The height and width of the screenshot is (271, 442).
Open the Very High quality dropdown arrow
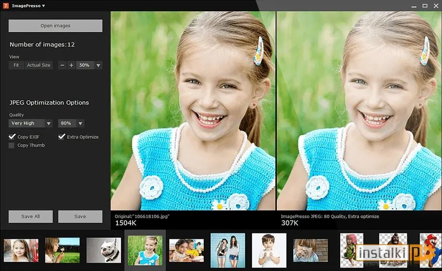coord(48,123)
